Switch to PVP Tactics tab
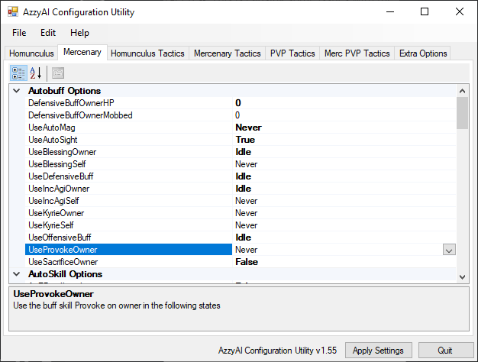The width and height of the screenshot is (478, 362). pos(292,53)
